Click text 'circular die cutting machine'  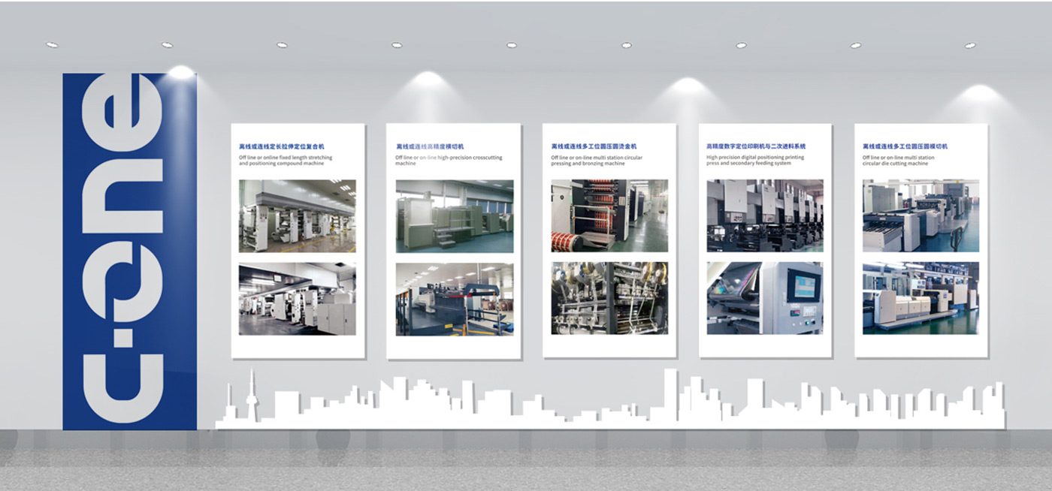pos(895,164)
